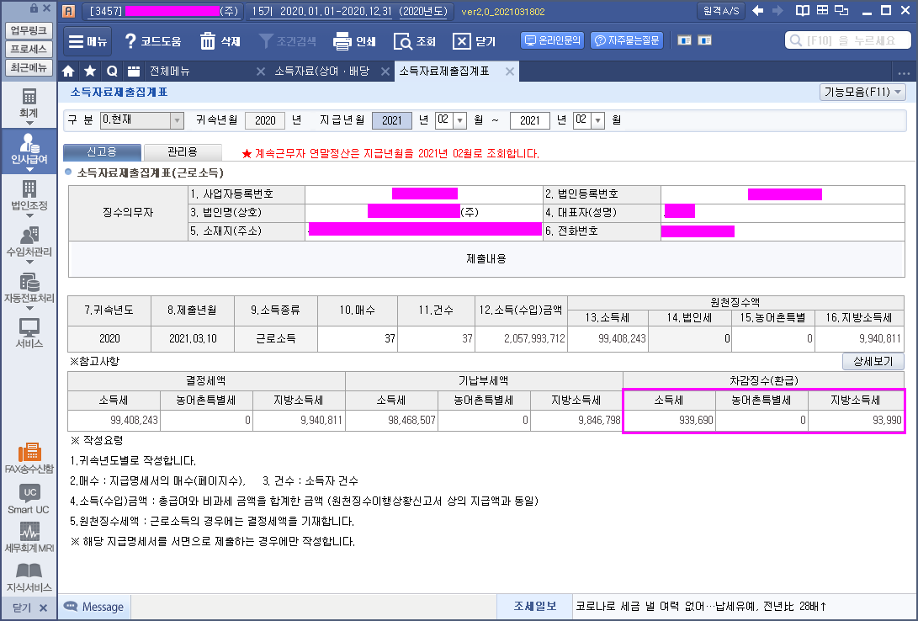Viewport: 918px width, 621px height.
Task: Go to home icon tab
Action: pos(68,72)
